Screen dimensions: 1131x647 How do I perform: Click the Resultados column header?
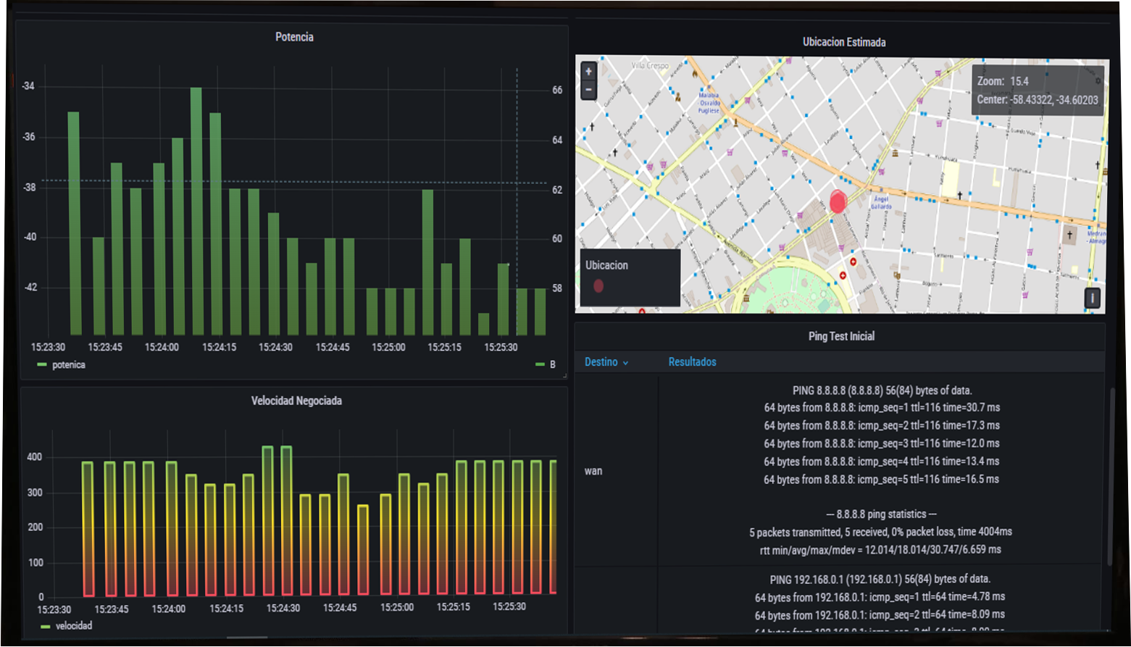coord(692,362)
